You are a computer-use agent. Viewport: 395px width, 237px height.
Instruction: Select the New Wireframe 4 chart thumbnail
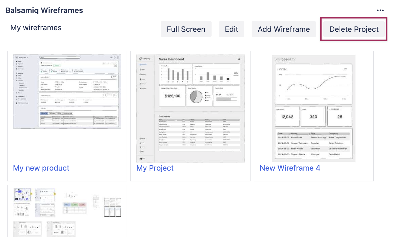click(x=314, y=109)
